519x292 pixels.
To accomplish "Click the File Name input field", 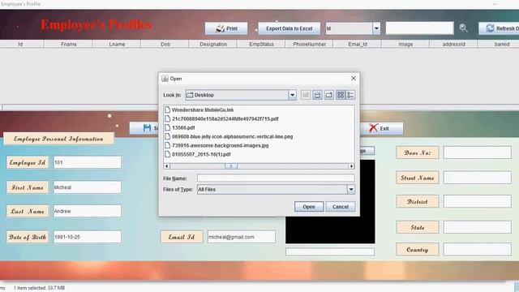I will coord(276,178).
